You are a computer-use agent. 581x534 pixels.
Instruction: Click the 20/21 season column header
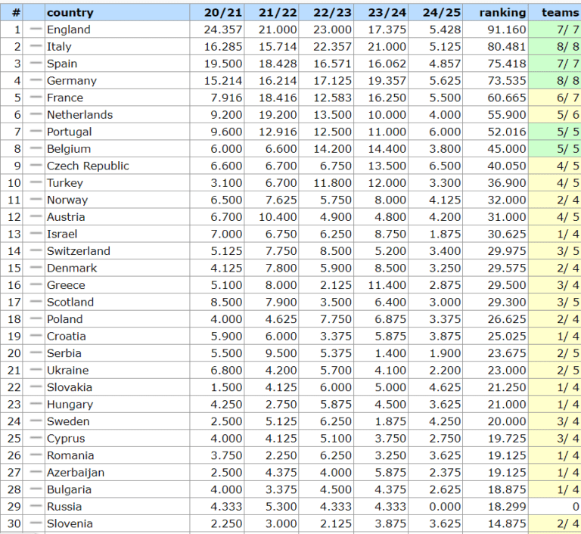coord(223,12)
